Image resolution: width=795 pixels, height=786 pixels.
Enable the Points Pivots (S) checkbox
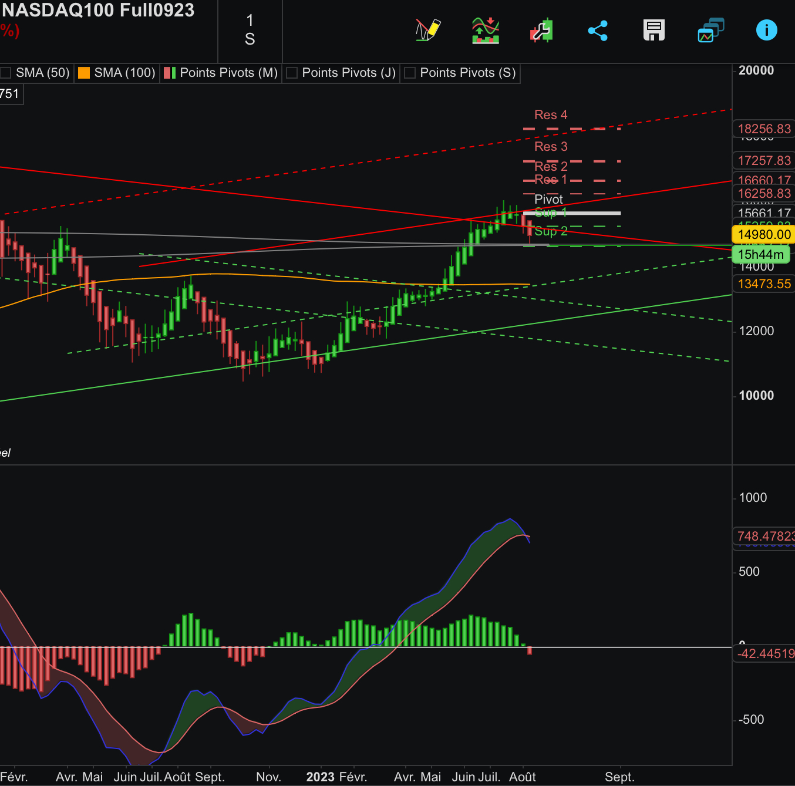point(410,73)
